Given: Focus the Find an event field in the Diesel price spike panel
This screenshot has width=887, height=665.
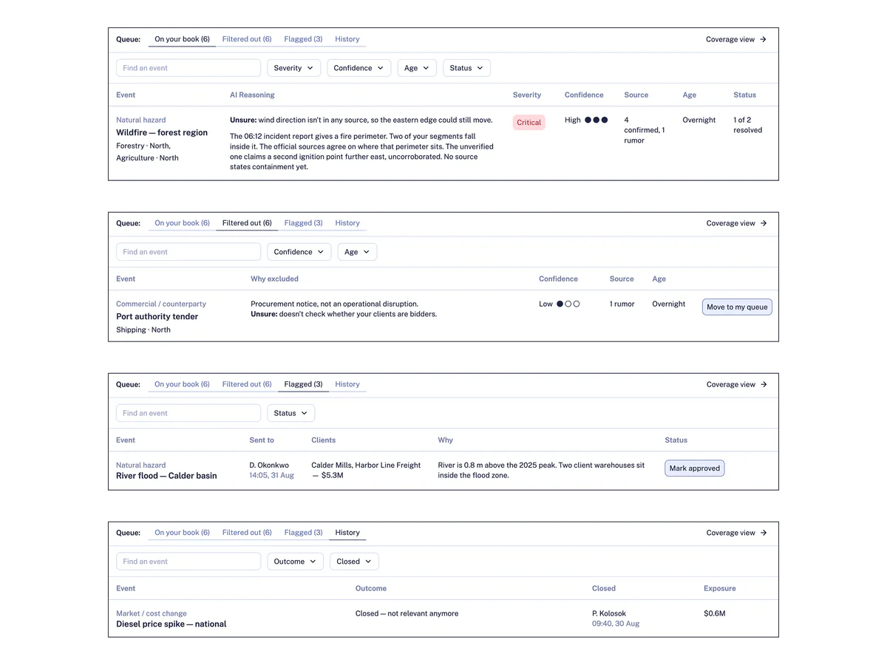Looking at the screenshot, I should pyautogui.click(x=188, y=562).
